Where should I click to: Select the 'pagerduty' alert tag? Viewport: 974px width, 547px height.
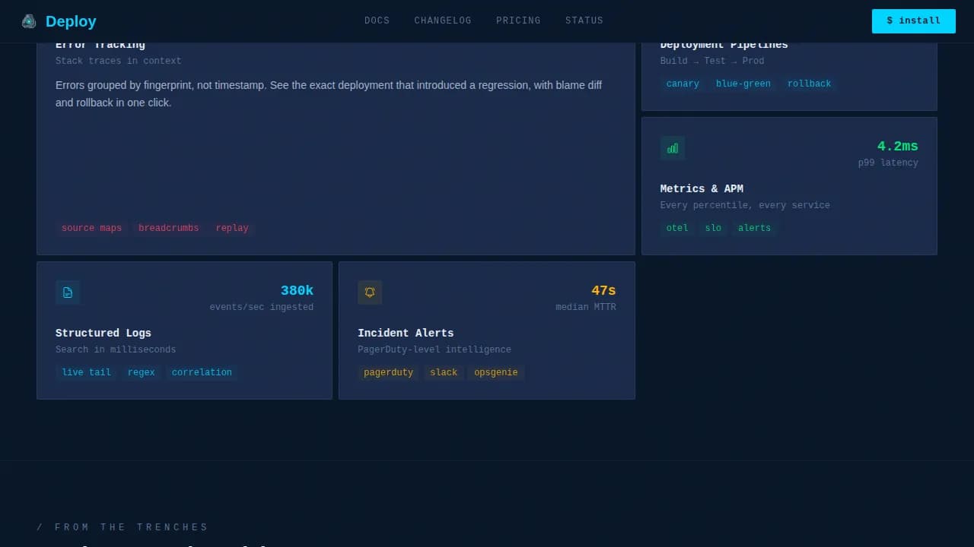(x=388, y=372)
